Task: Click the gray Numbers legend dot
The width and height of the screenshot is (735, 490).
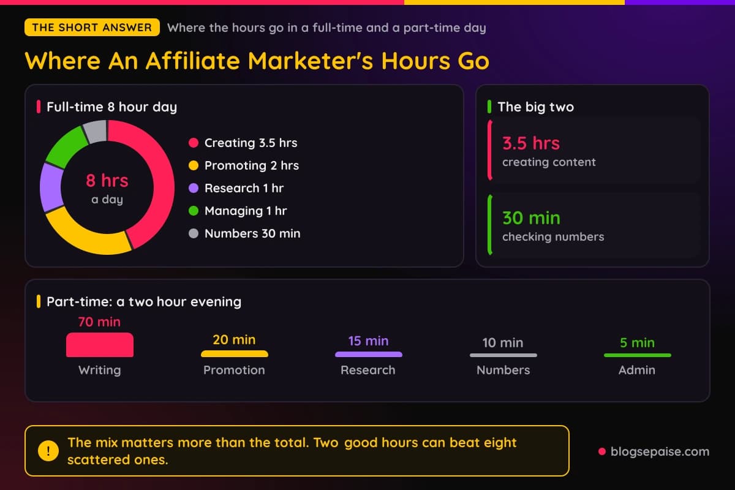Action: pyautogui.click(x=194, y=233)
